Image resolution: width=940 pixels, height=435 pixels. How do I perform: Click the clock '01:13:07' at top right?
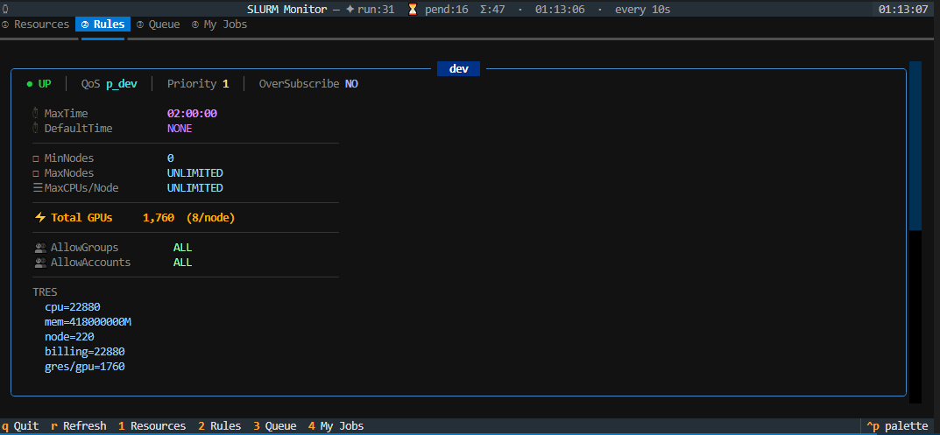pos(903,10)
